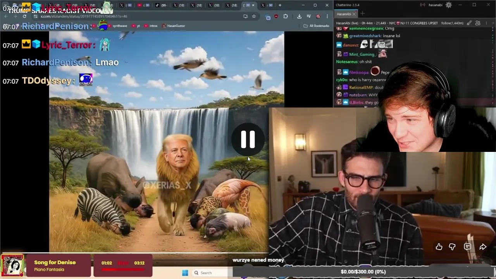Click username RationalEMP in chat
Viewport: 496px width, 279px height.
361,87
